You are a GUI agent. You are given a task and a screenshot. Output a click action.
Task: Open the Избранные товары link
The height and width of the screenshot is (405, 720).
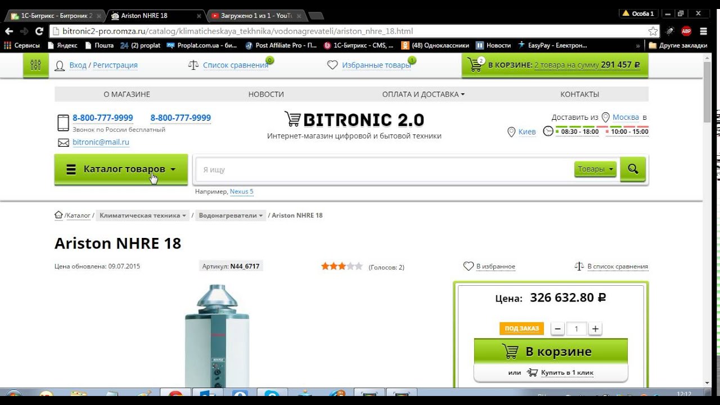(377, 65)
